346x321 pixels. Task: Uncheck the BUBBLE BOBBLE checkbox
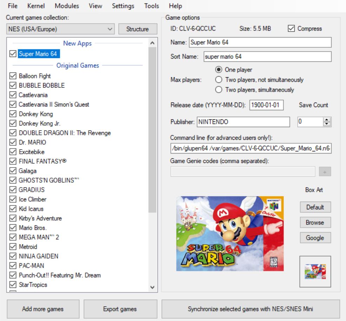point(13,85)
